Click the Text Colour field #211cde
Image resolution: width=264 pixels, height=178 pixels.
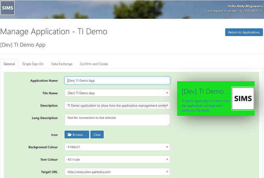pos(117,160)
